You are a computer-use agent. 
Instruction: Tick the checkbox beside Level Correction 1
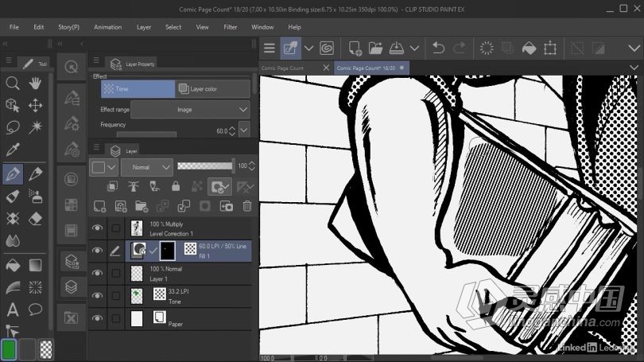116,228
